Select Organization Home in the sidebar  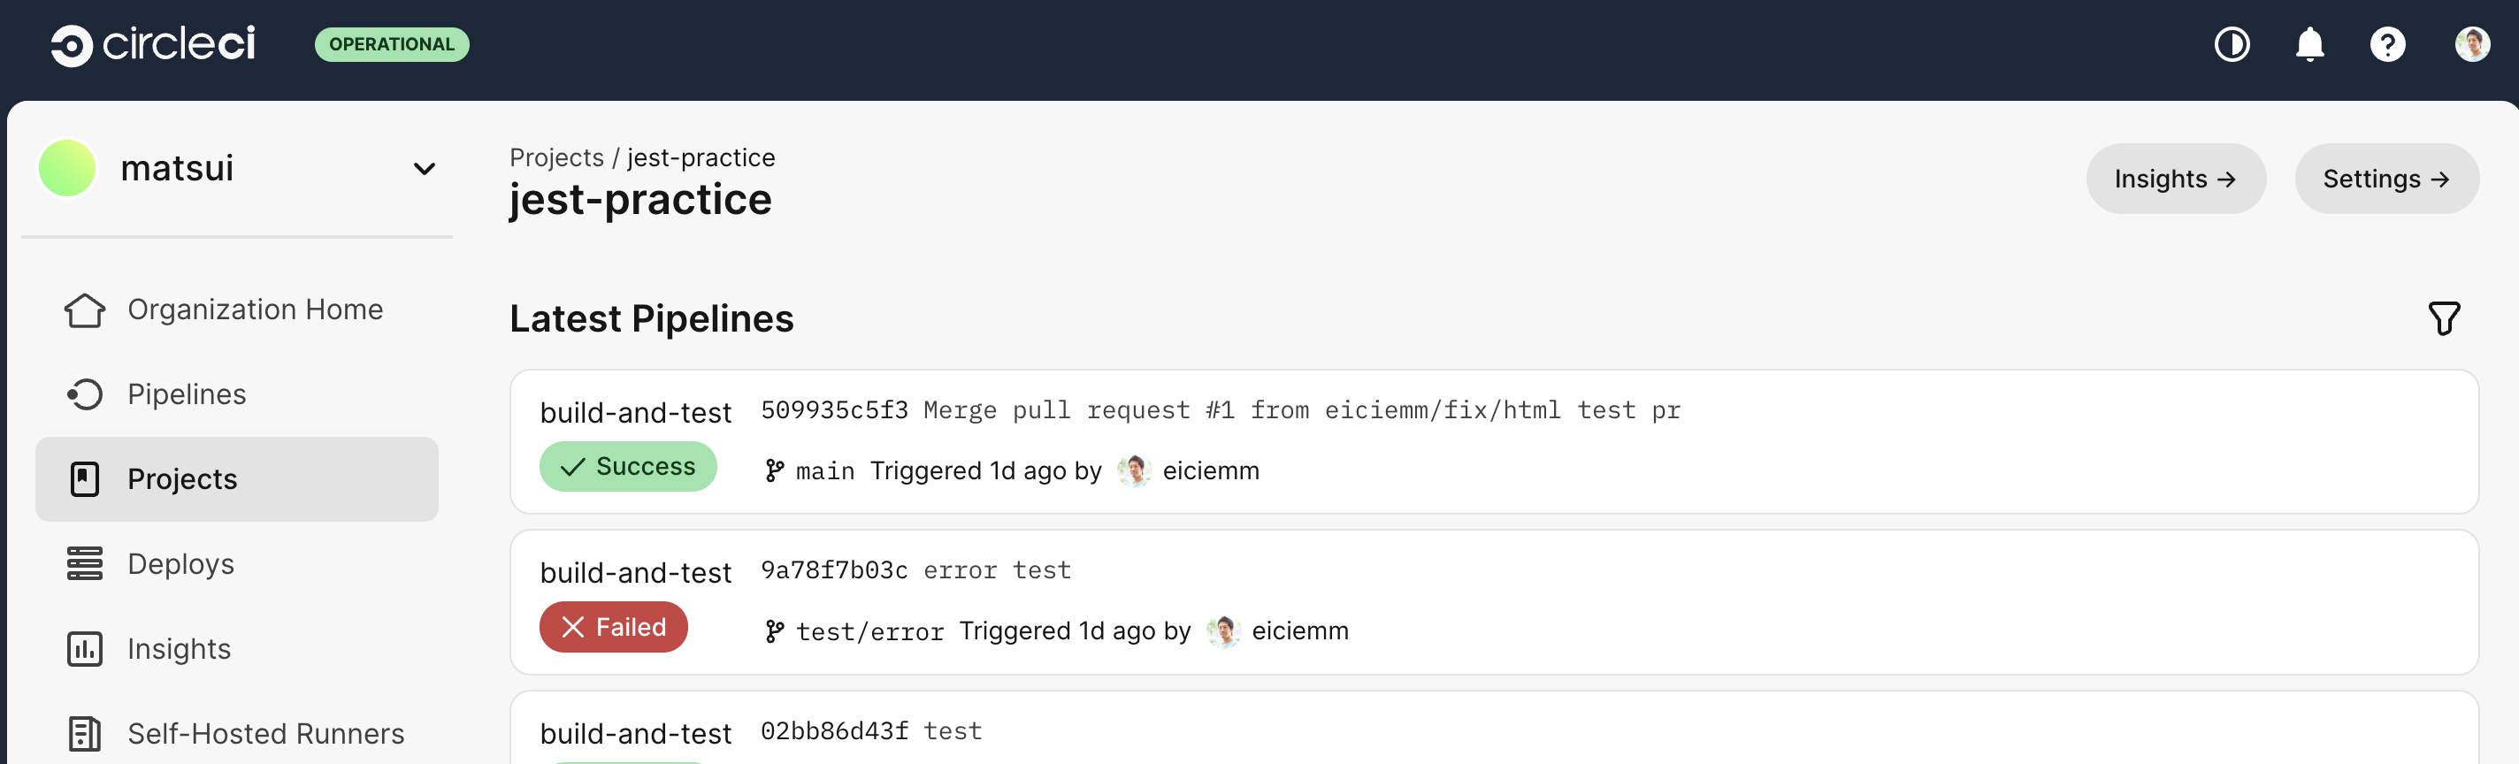[85, 309]
